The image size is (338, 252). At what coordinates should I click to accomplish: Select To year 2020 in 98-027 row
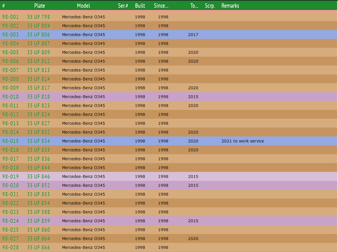(x=193, y=239)
